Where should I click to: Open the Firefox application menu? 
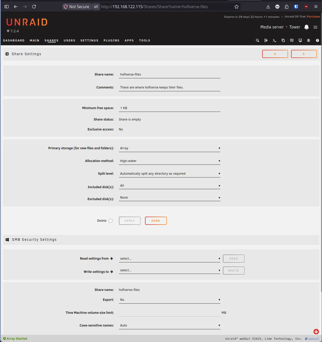316,7
